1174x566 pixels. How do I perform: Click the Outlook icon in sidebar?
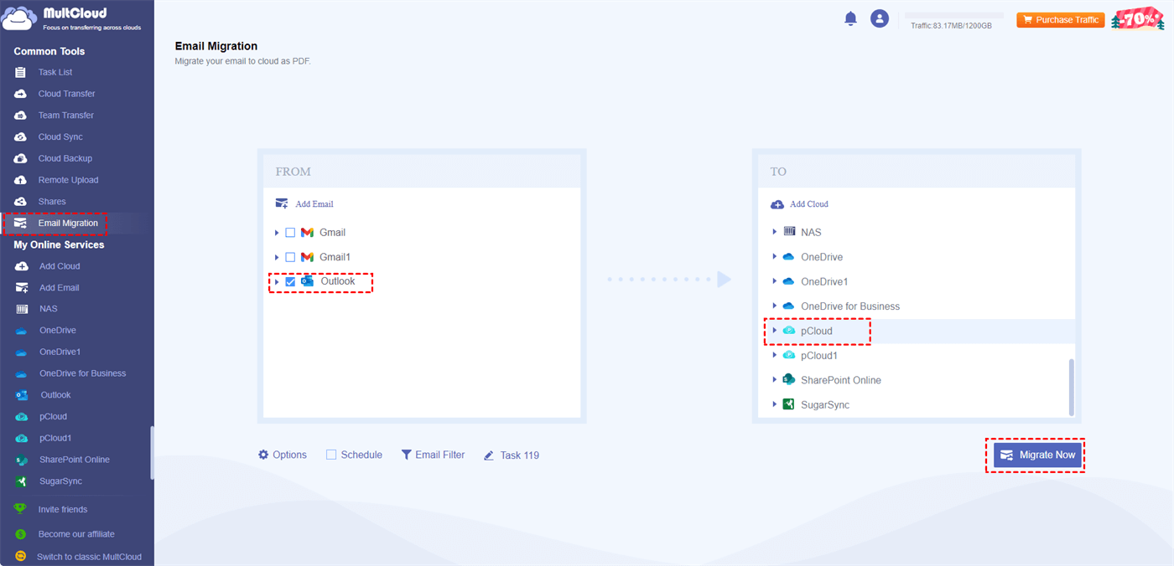click(x=22, y=395)
